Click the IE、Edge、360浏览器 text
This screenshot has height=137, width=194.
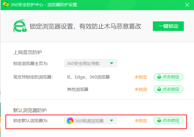point(88,77)
